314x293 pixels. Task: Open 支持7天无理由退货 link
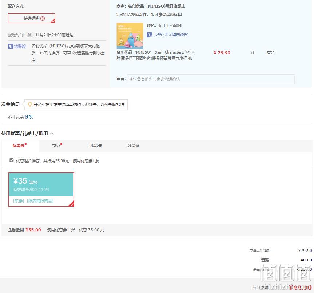(x=171, y=34)
